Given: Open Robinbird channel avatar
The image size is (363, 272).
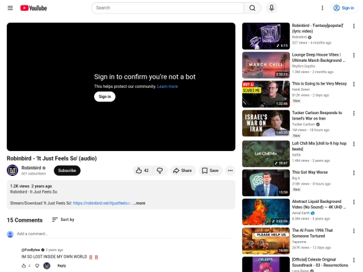Looking at the screenshot, I should click(x=12, y=171).
